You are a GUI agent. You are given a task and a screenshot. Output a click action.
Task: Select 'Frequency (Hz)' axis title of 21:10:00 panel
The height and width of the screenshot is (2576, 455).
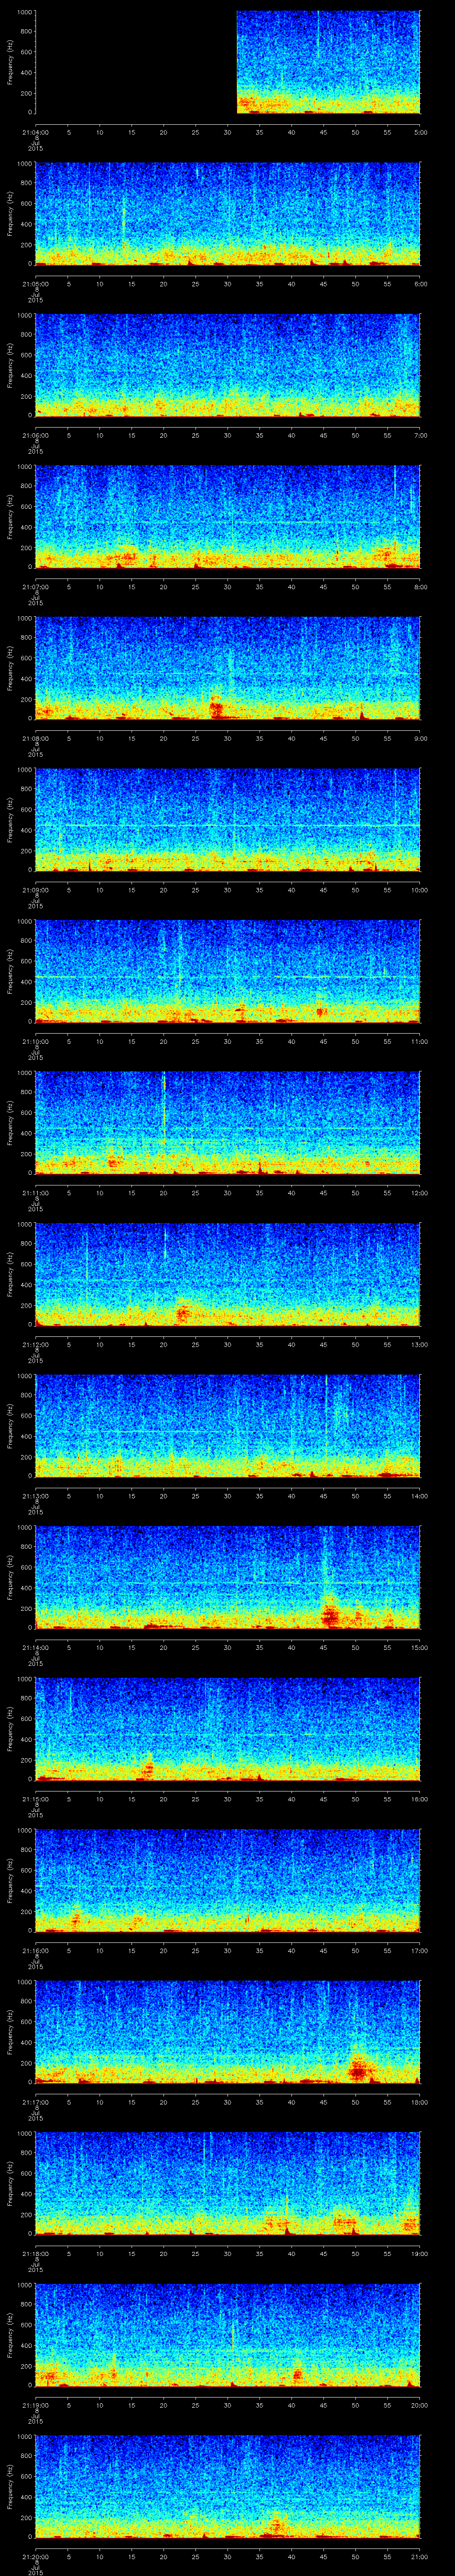coord(10,971)
